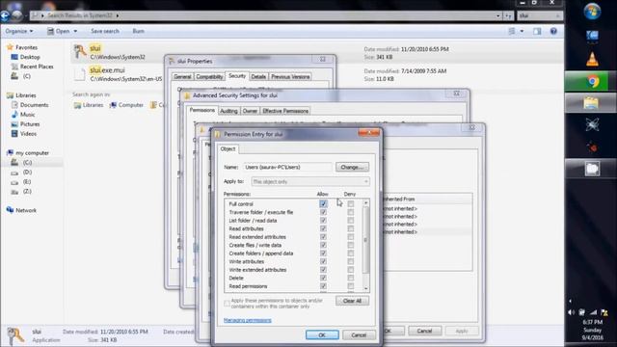Open Details tab in slui Properties

pos(258,77)
